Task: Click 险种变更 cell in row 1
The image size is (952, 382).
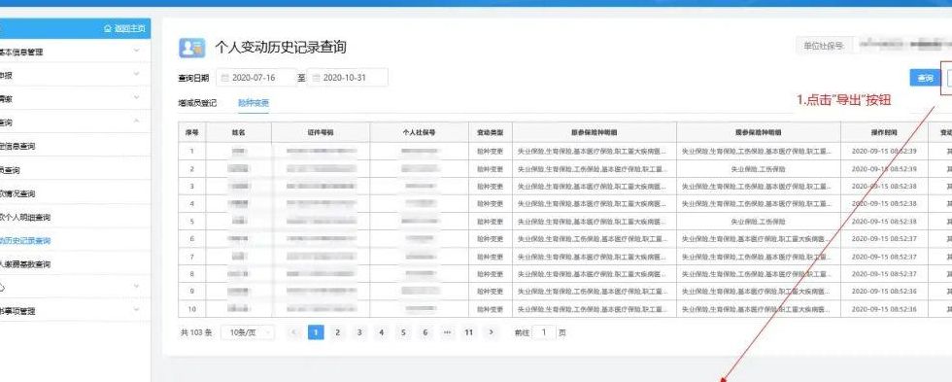Action: (490, 152)
